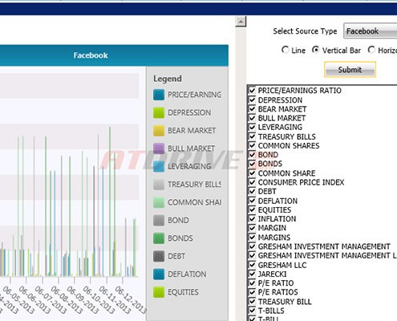Image resolution: width=397 pixels, height=321 pixels.
Task: Click the 06-05-2013 date axis label
Action: 18,299
